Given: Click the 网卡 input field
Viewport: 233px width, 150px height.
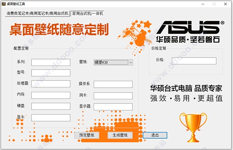Looking at the screenshot, I should point(113,96).
